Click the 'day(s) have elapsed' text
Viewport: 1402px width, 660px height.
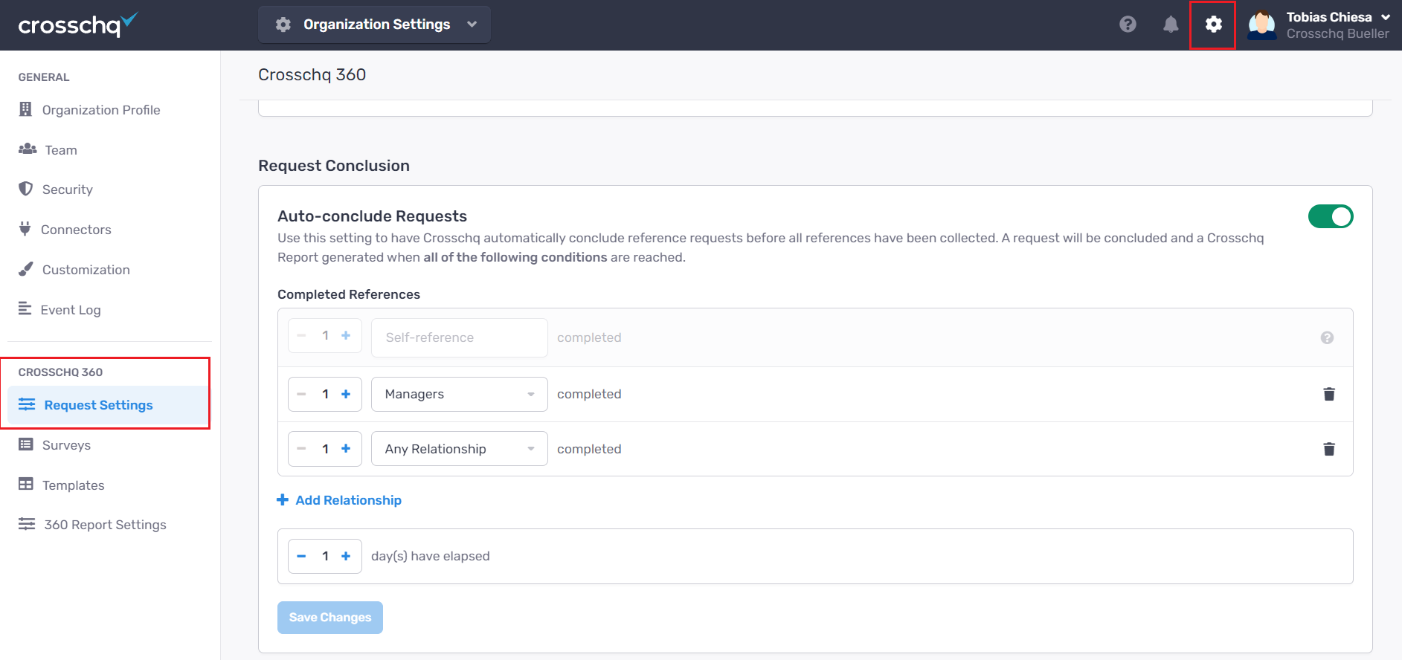click(x=431, y=556)
